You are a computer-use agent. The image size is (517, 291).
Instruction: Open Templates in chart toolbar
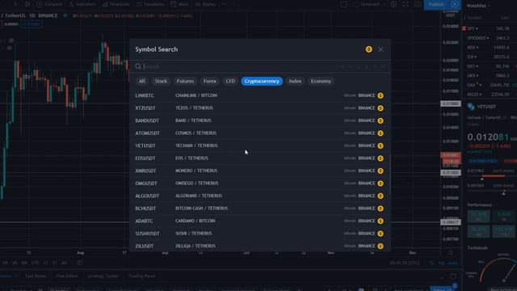click(150, 4)
